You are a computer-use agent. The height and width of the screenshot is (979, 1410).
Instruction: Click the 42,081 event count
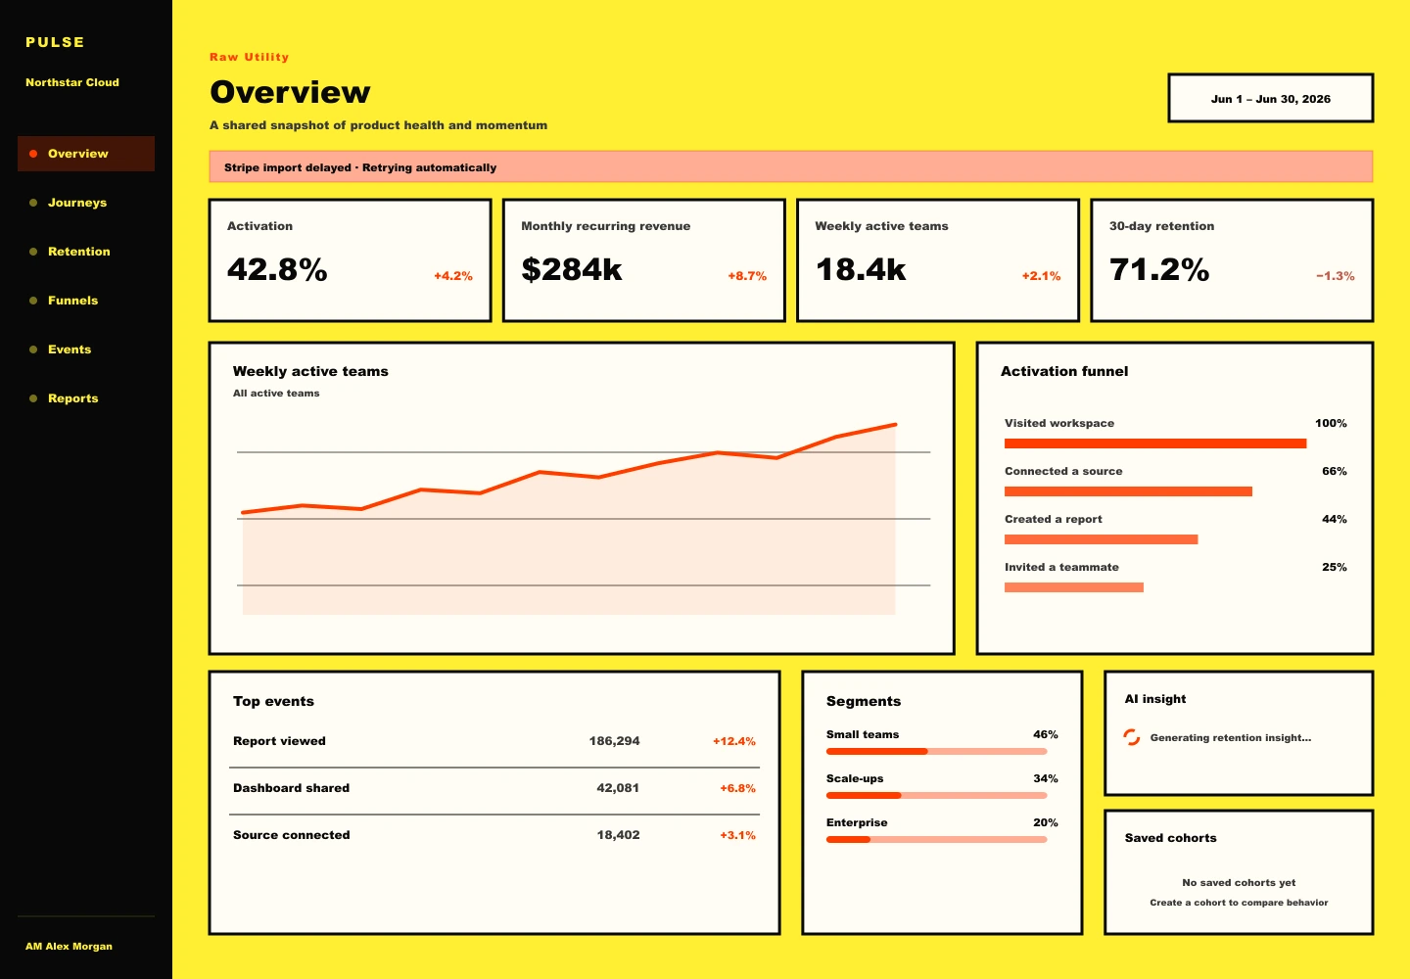618,788
